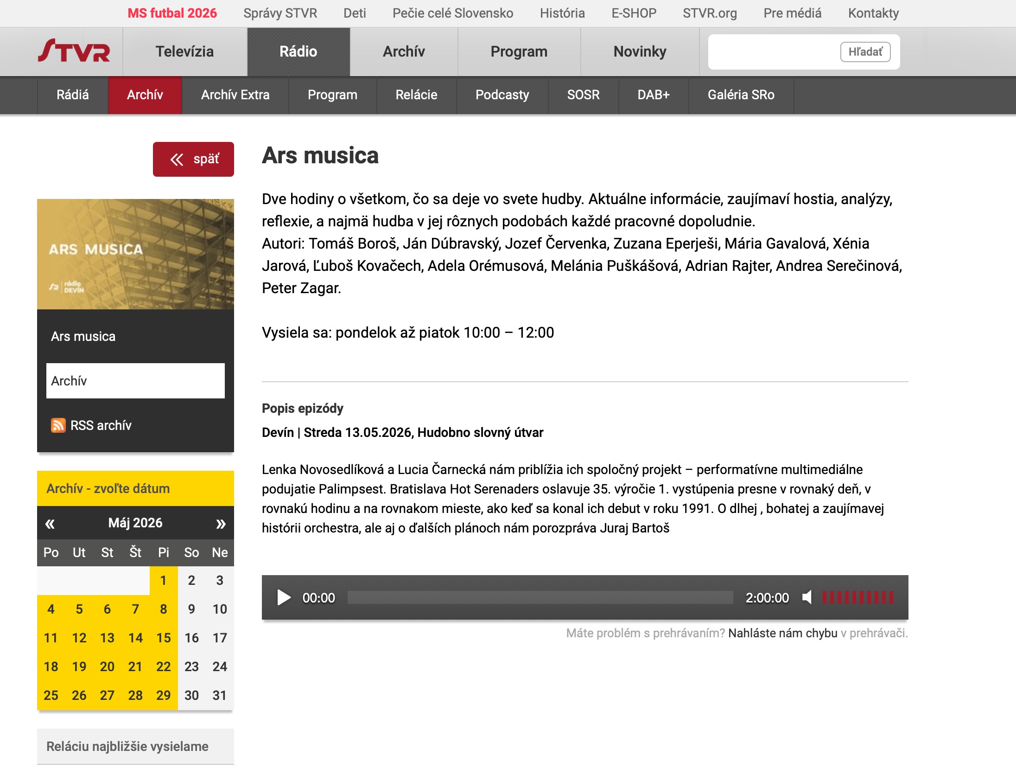Select May 6 in the calendar
The height and width of the screenshot is (769, 1016).
pos(108,609)
